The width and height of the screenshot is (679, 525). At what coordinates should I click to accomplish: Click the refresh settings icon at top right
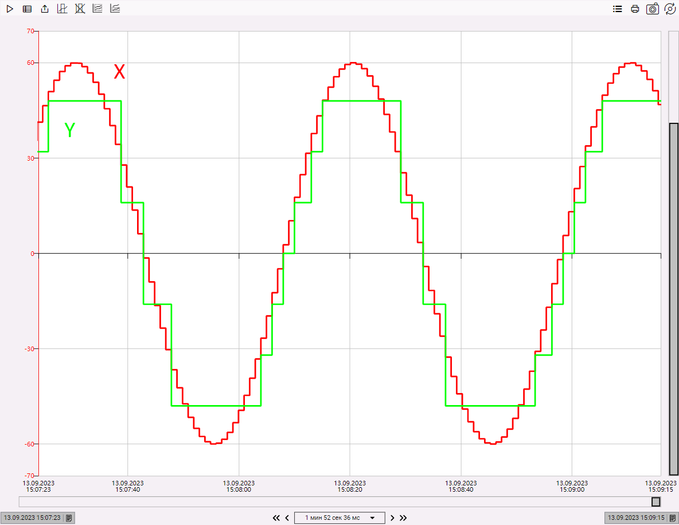(669, 9)
